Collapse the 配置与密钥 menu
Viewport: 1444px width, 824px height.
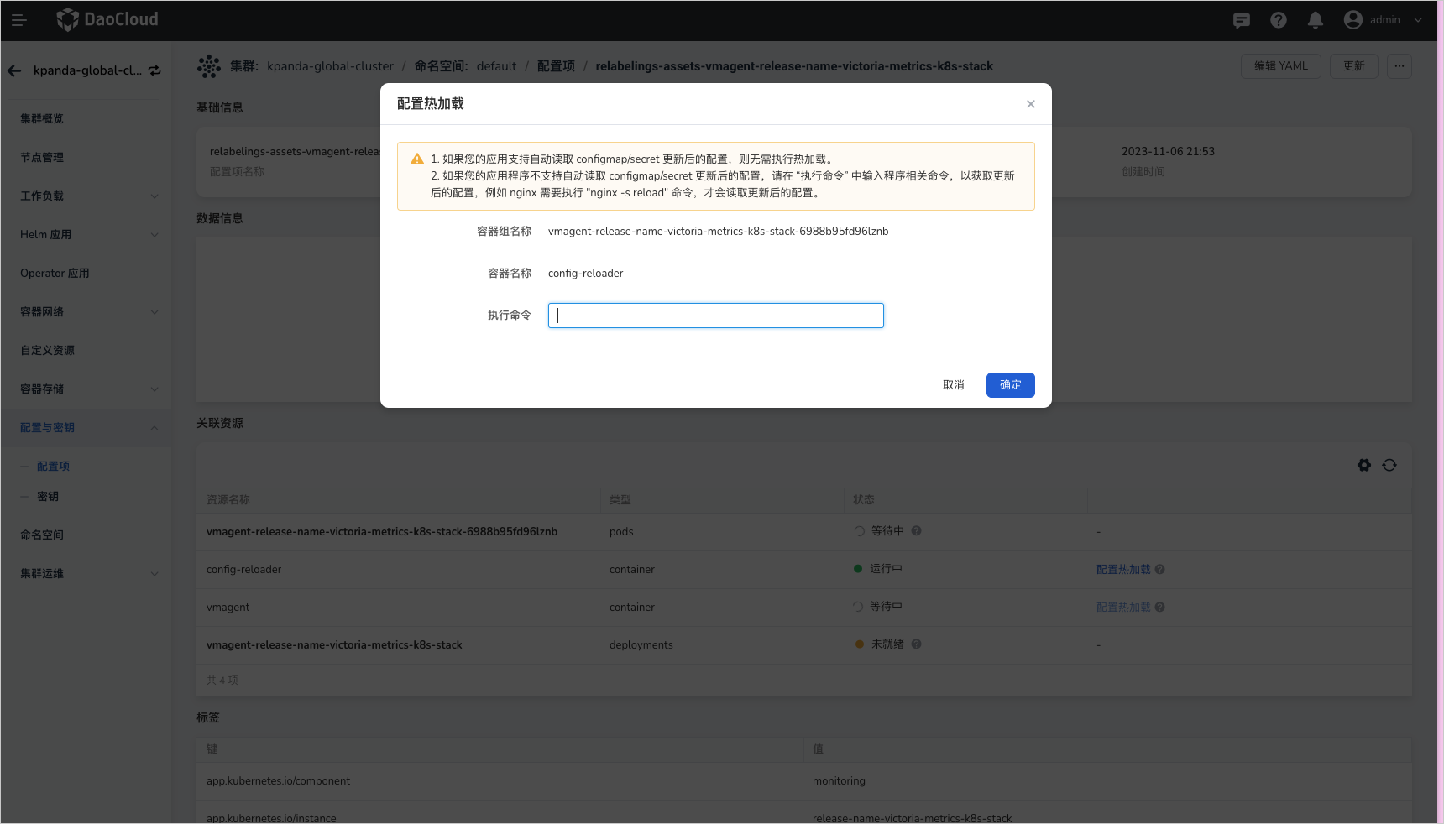click(86, 428)
